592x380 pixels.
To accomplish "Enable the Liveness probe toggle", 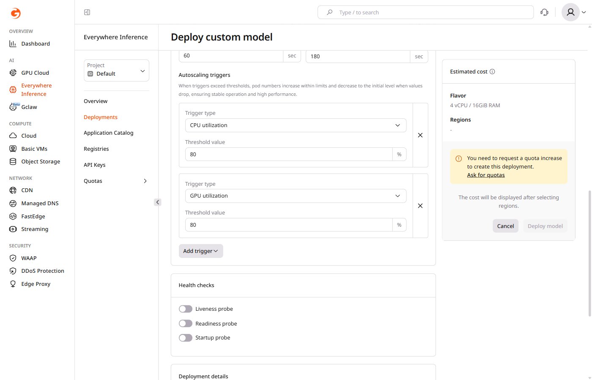I will [185, 309].
